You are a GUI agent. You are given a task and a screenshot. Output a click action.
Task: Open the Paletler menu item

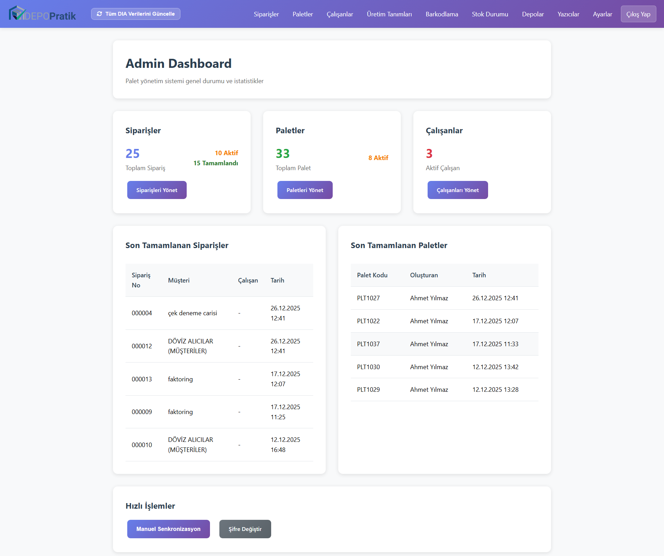point(302,14)
